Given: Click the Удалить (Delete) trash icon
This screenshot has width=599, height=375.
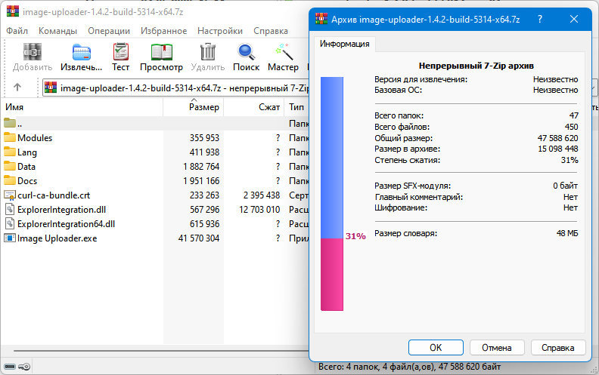Looking at the screenshot, I should pos(208,52).
